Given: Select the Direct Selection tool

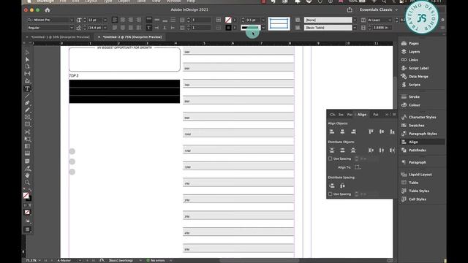Looking at the screenshot, I should 27,59.
